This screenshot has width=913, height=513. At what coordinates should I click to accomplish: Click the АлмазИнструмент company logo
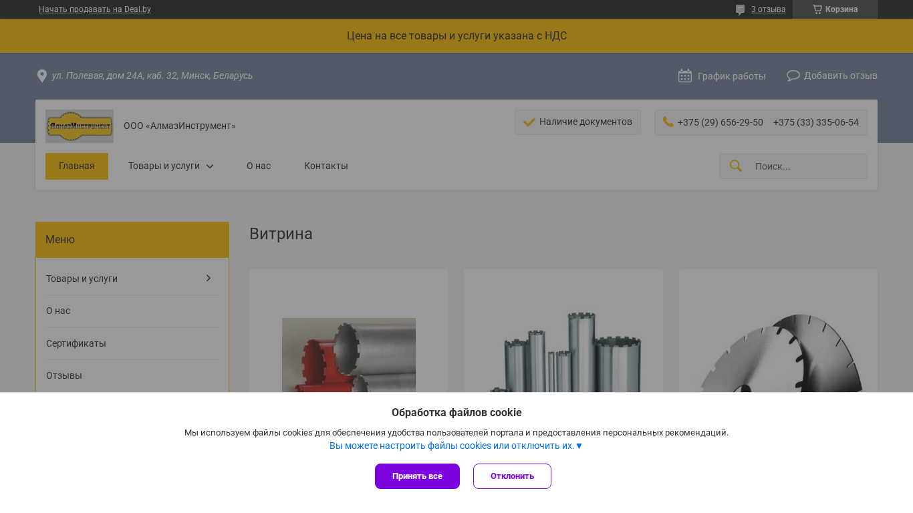[80, 126]
